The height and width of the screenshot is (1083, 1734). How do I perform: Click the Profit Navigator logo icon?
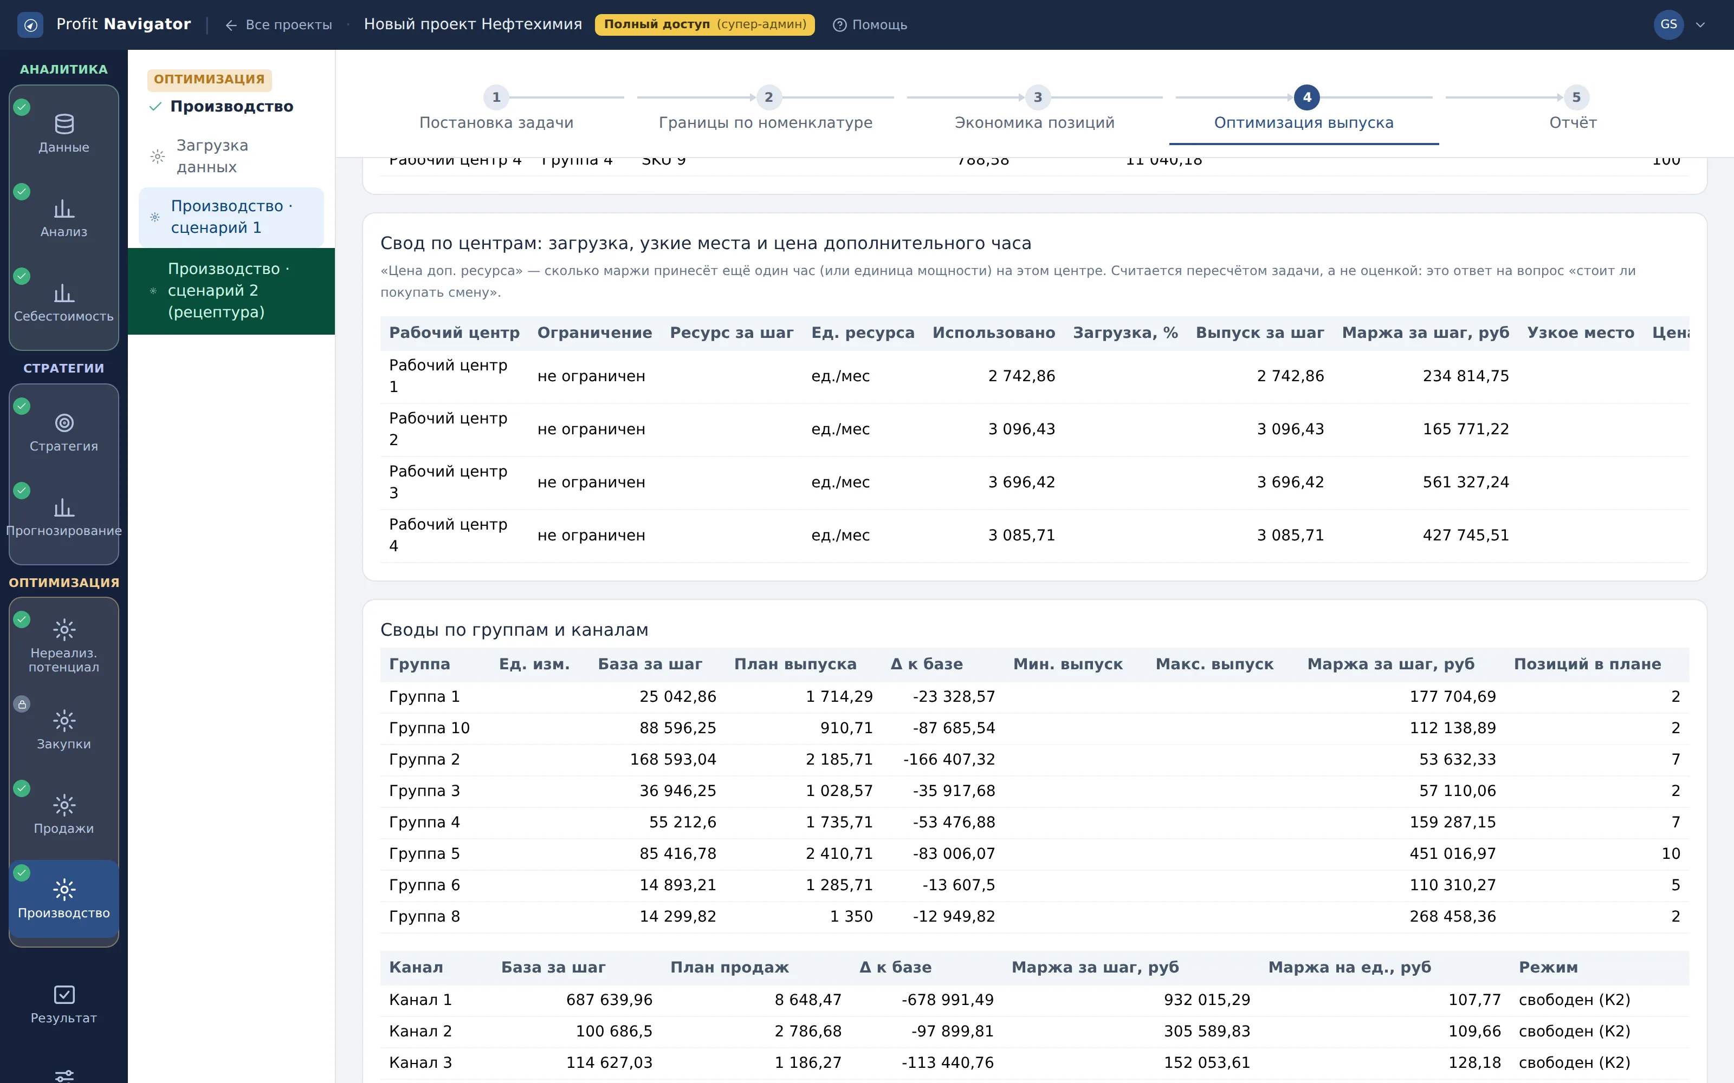click(30, 25)
